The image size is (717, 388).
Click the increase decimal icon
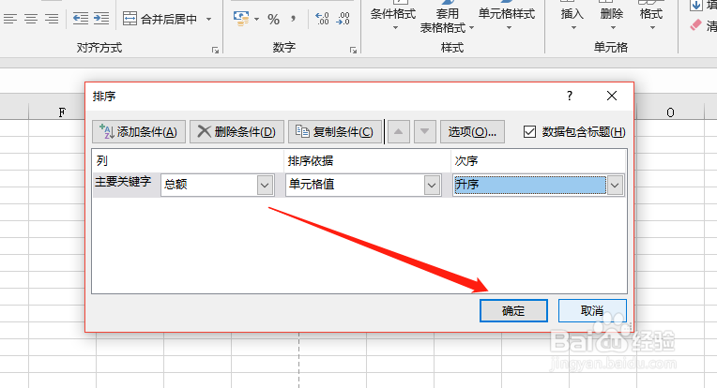pyautogui.click(x=323, y=19)
